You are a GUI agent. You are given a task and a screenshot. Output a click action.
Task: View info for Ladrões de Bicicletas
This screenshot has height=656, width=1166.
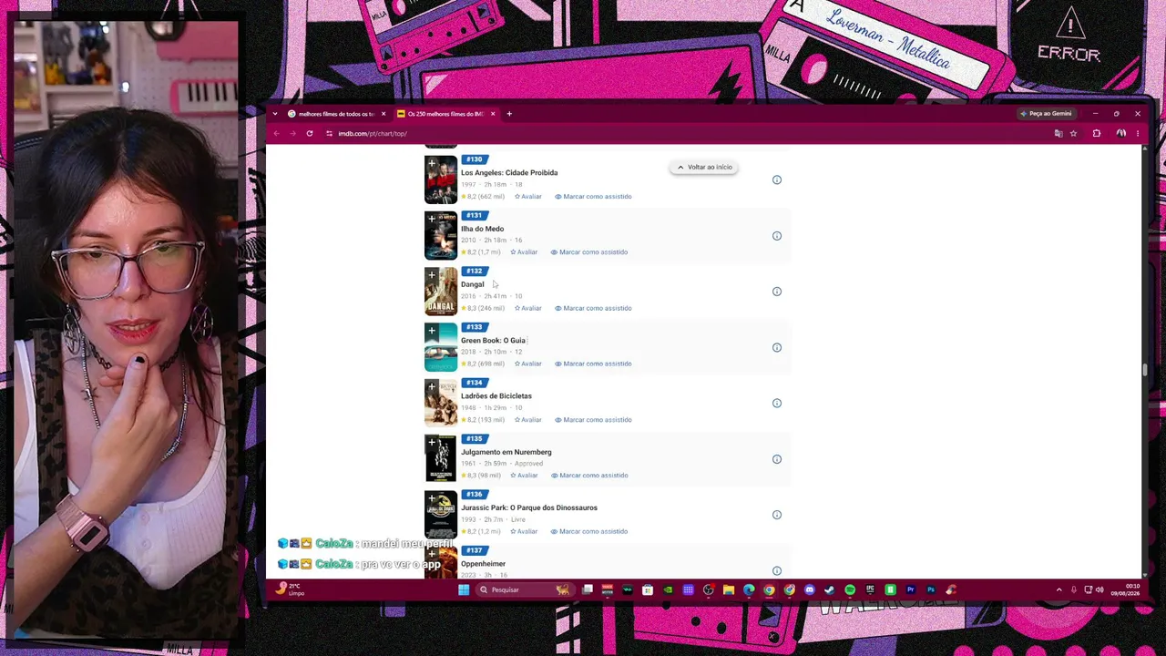pos(777,403)
